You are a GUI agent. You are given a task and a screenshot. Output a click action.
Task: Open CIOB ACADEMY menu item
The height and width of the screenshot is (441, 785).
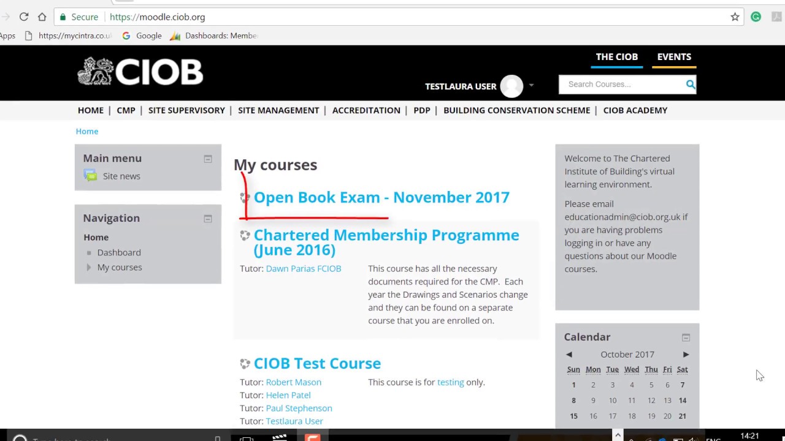click(x=635, y=110)
